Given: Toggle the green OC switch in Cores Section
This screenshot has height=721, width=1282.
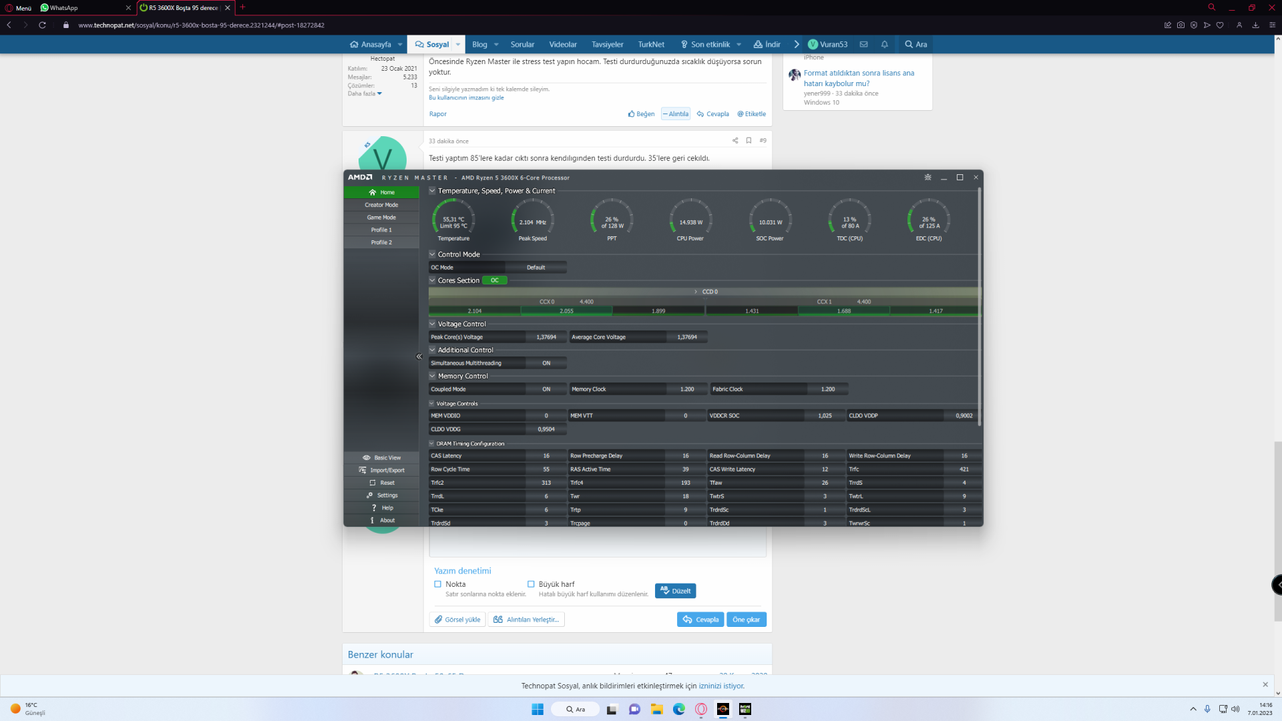Looking at the screenshot, I should [495, 280].
